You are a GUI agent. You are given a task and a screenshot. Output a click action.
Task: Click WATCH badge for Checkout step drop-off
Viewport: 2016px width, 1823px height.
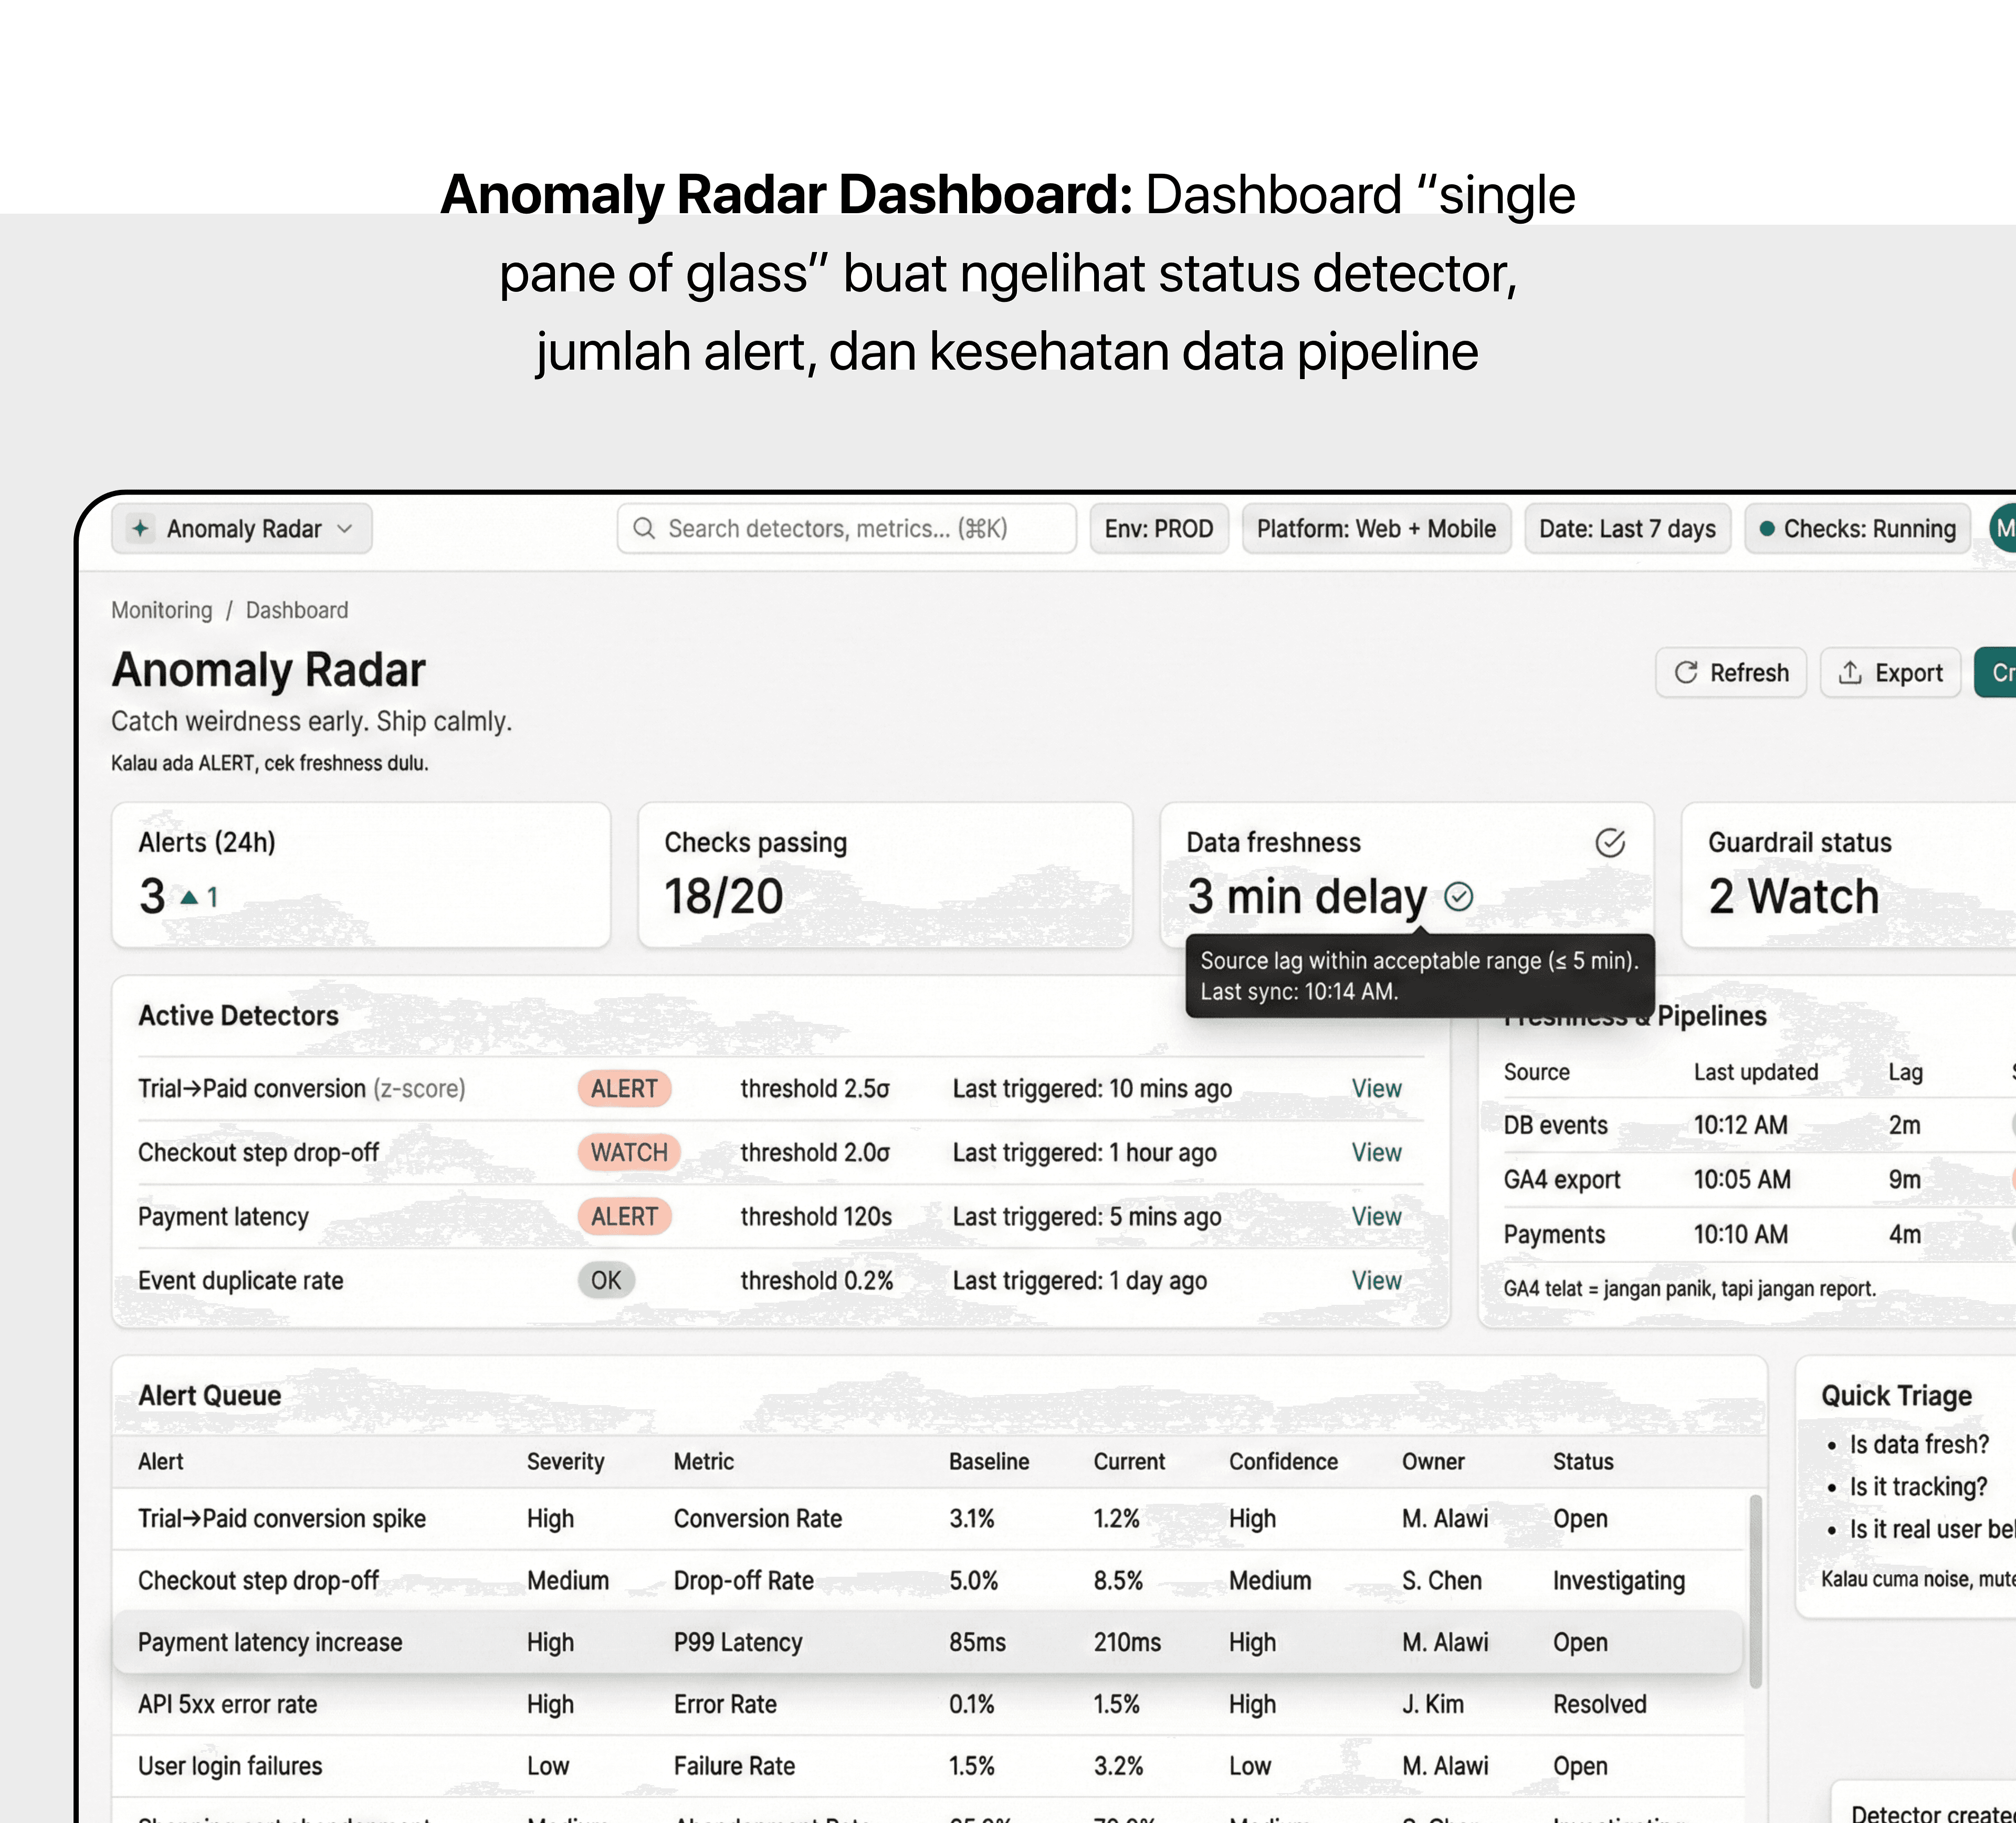628,1152
